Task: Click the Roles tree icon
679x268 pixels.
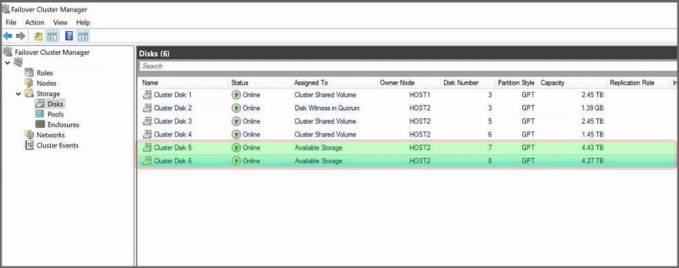Action: coord(30,72)
